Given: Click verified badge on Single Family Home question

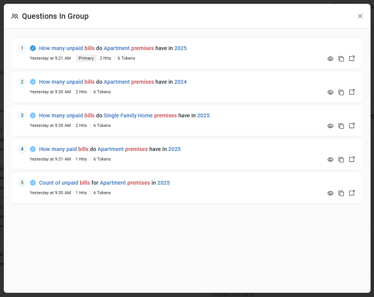Looking at the screenshot, I should point(33,115).
